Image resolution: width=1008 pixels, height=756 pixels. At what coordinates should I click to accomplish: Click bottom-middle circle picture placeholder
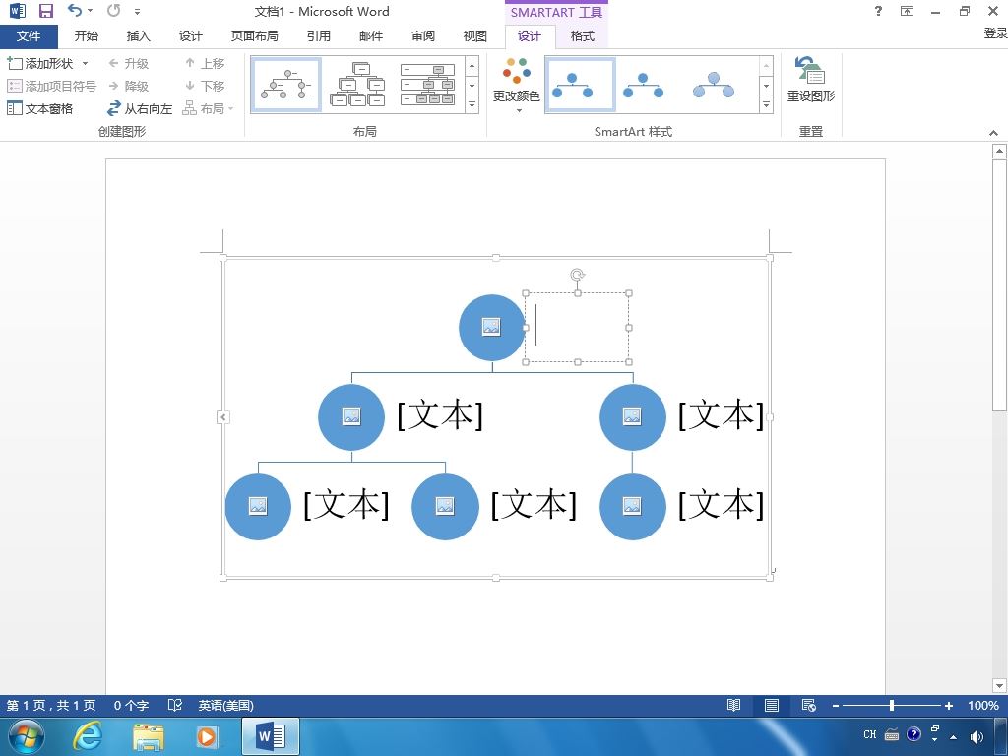click(x=445, y=507)
